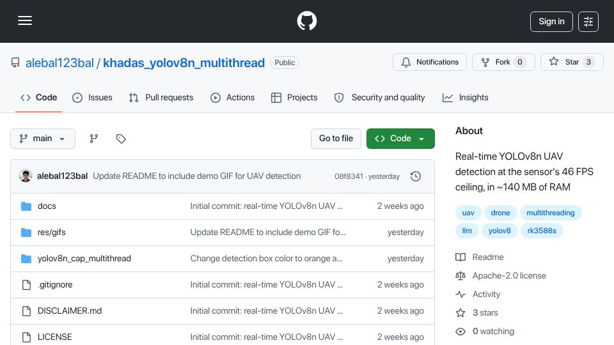This screenshot has width=614, height=345.
Task: Click commit author avatar
Action: click(26, 176)
